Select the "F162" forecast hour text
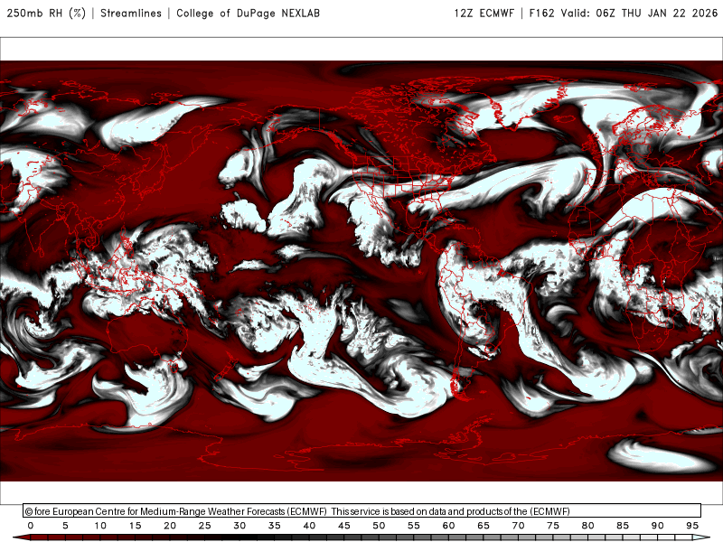Screen dimensions: 723x542 pos(541,13)
